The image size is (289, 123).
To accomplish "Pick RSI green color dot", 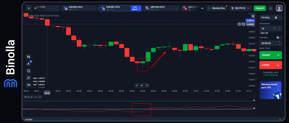I will pyautogui.click(x=32, y=97).
